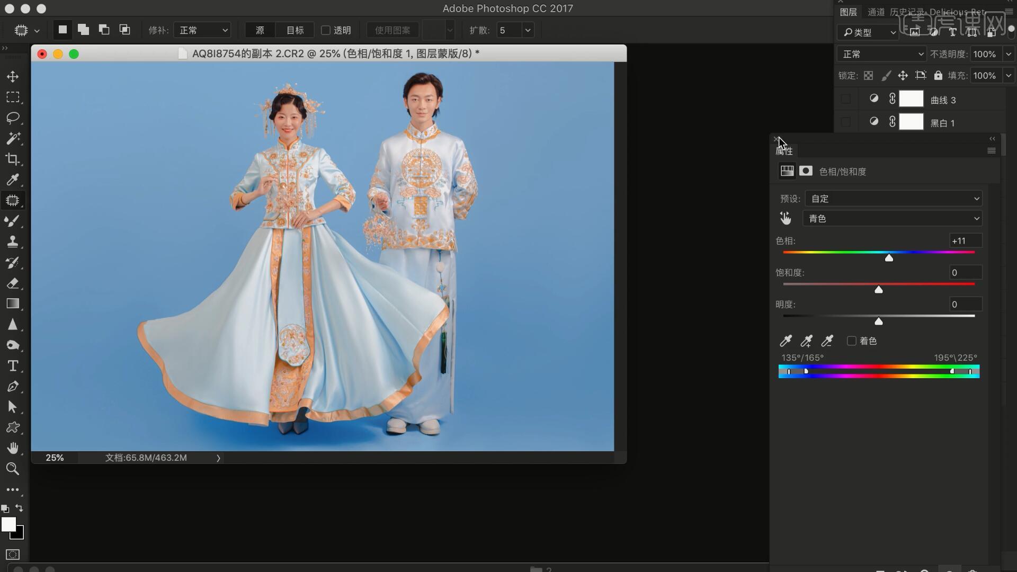Select the Horizontal Type tool
Image resolution: width=1017 pixels, height=572 pixels.
coord(13,366)
